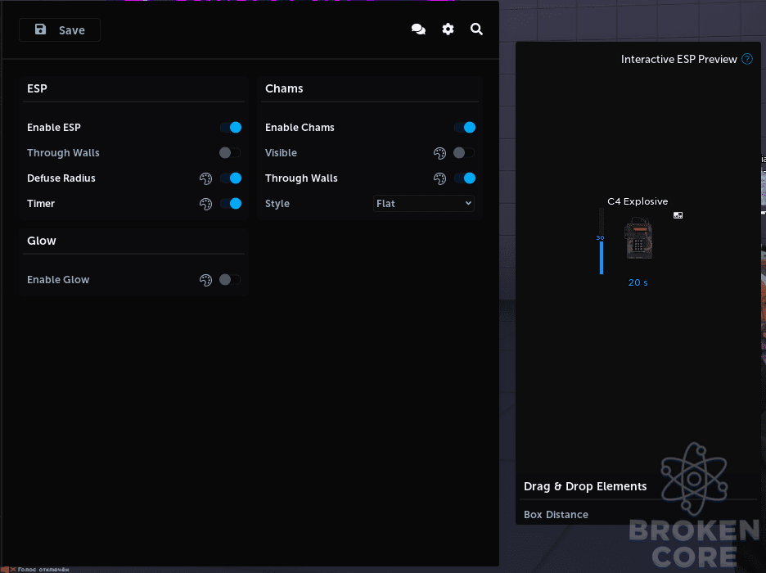Toggle the Timer switch
The height and width of the screenshot is (573, 766).
[231, 204]
